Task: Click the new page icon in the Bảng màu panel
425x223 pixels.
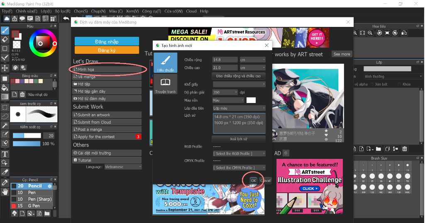Action: (15, 94)
